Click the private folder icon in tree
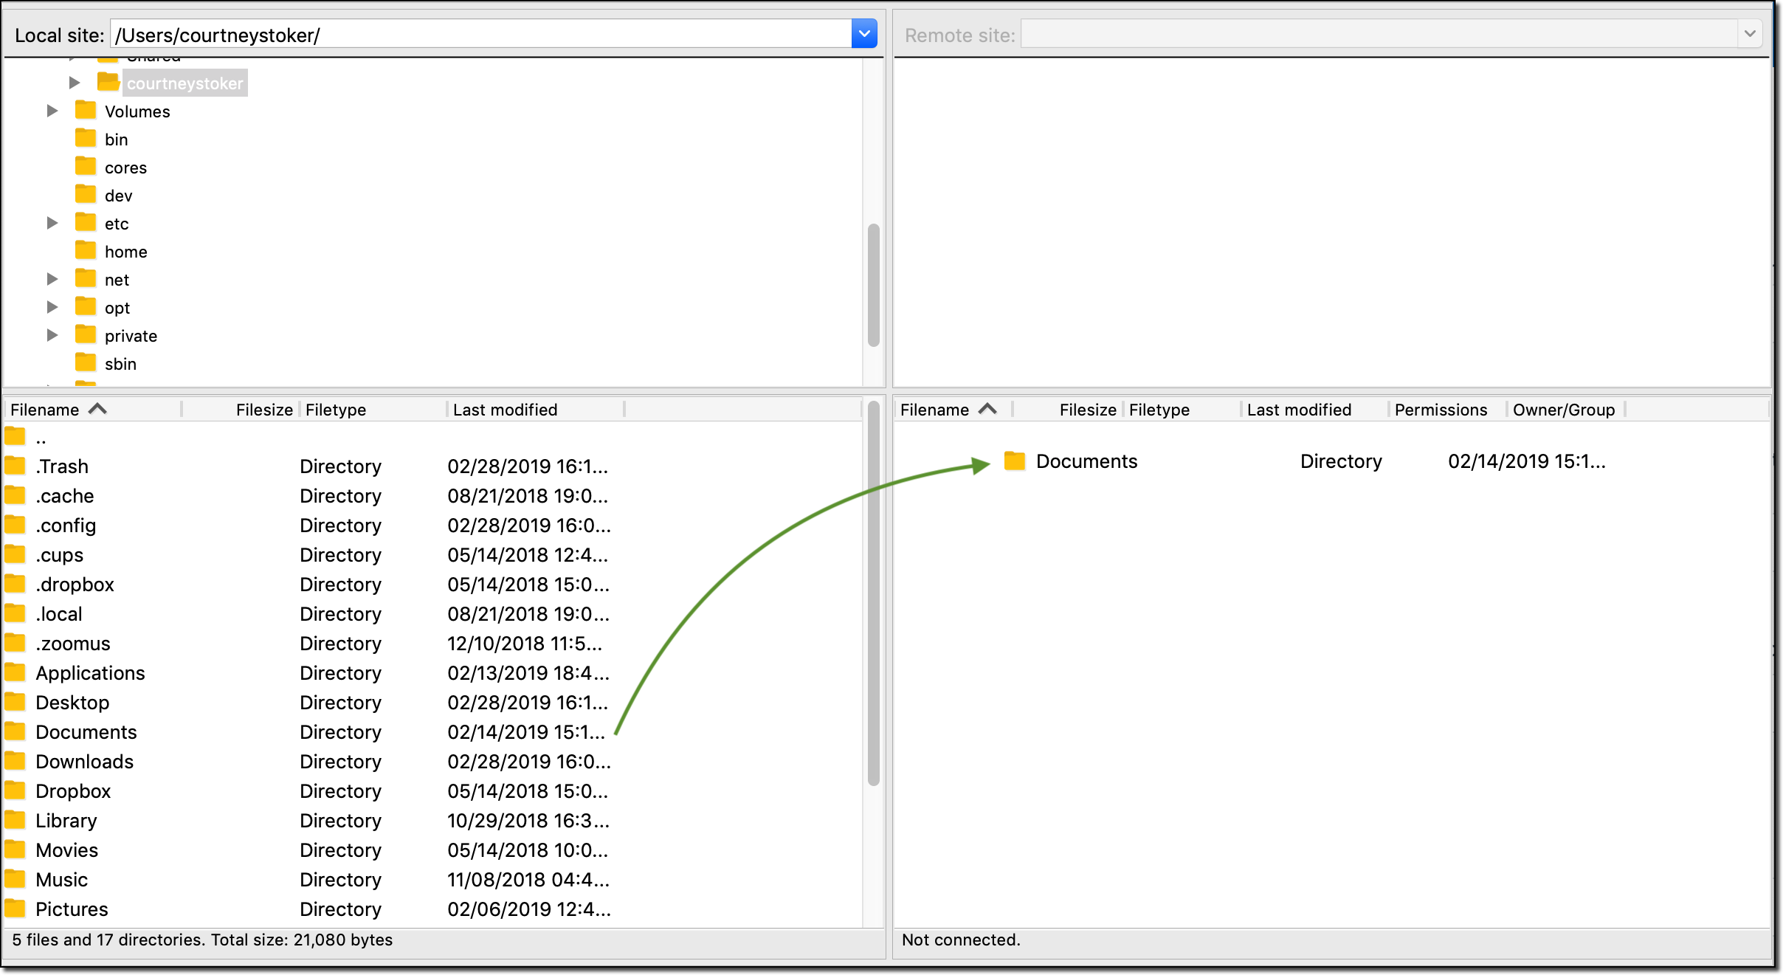The width and height of the screenshot is (1783, 975). click(86, 335)
